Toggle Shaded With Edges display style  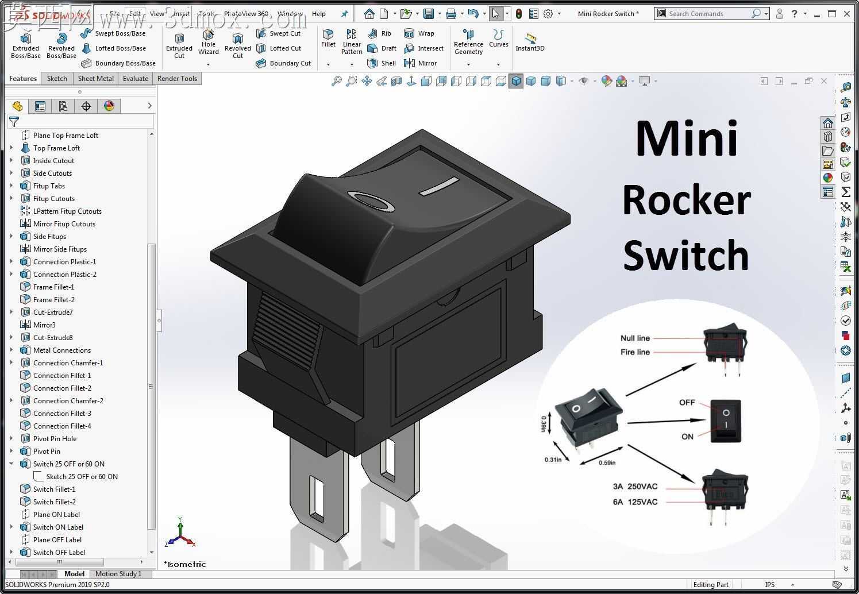point(516,81)
